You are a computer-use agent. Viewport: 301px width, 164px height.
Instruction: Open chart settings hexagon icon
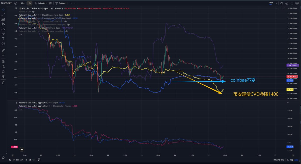click(x=287, y=3)
